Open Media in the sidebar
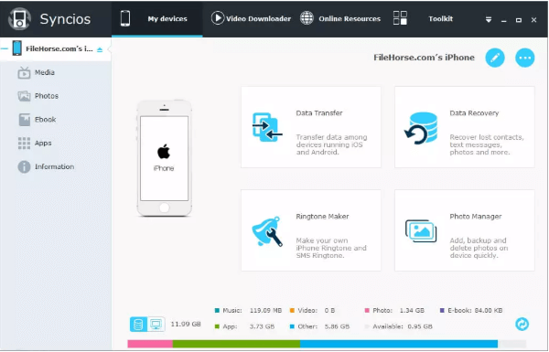 (x=45, y=72)
